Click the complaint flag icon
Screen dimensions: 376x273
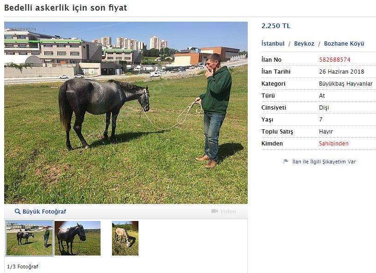tap(286, 161)
